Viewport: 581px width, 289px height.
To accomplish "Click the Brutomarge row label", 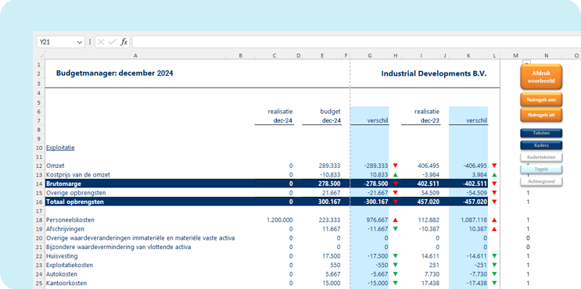I will click(x=64, y=184).
